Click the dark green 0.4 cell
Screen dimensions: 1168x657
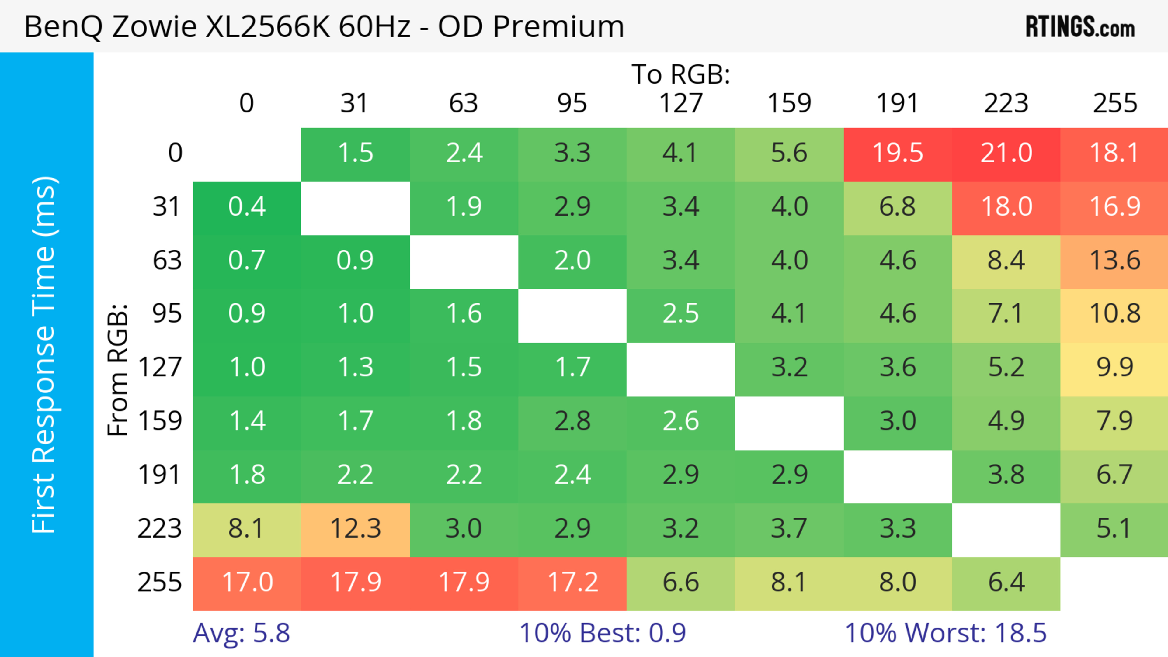[247, 207]
